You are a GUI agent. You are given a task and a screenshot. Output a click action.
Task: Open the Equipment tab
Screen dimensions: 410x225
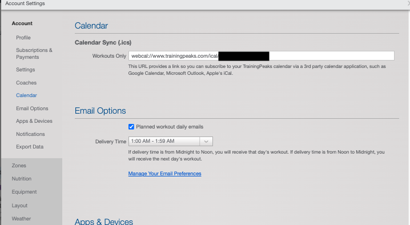coord(24,192)
